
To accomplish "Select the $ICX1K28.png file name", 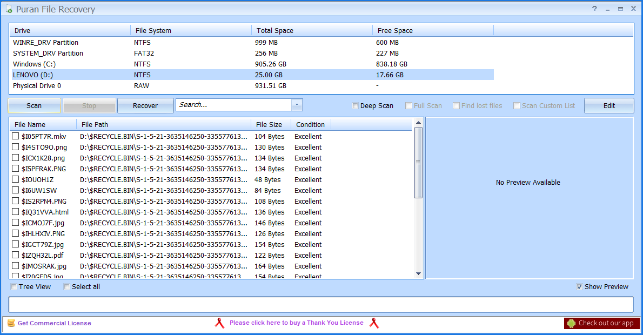I will pos(43,158).
